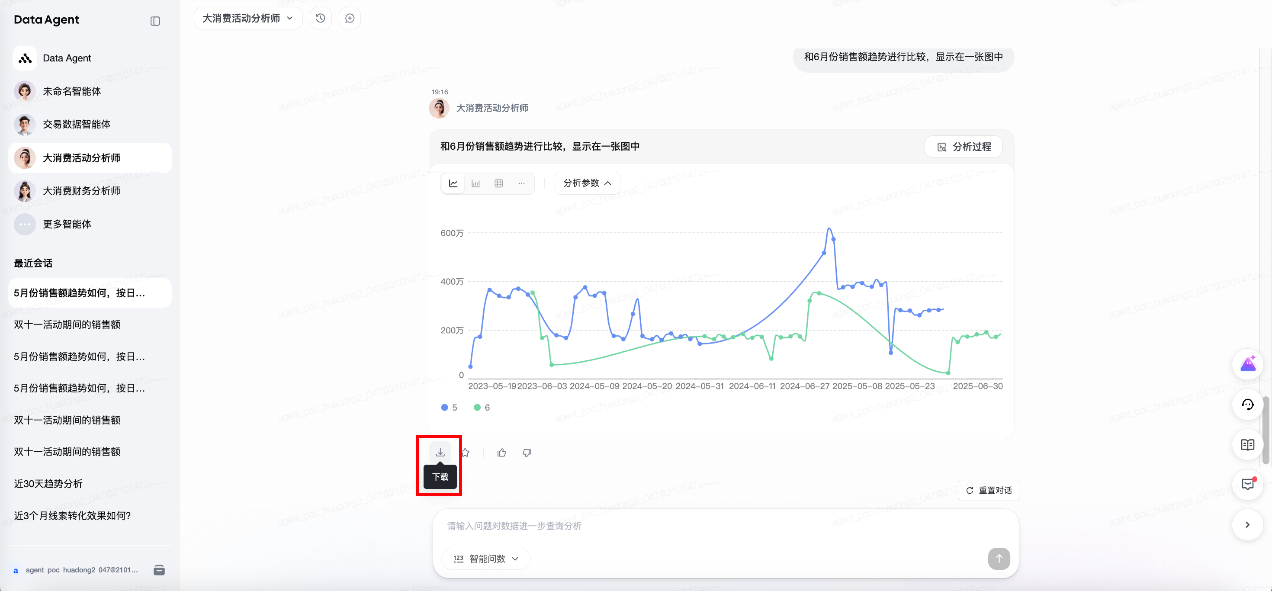Open conversation history clock icon

321,18
